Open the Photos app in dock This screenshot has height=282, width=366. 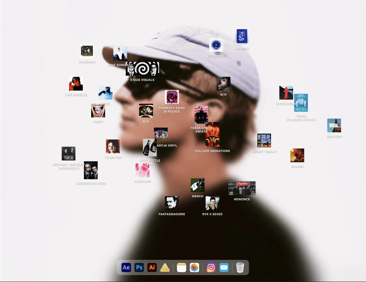tap(195, 267)
